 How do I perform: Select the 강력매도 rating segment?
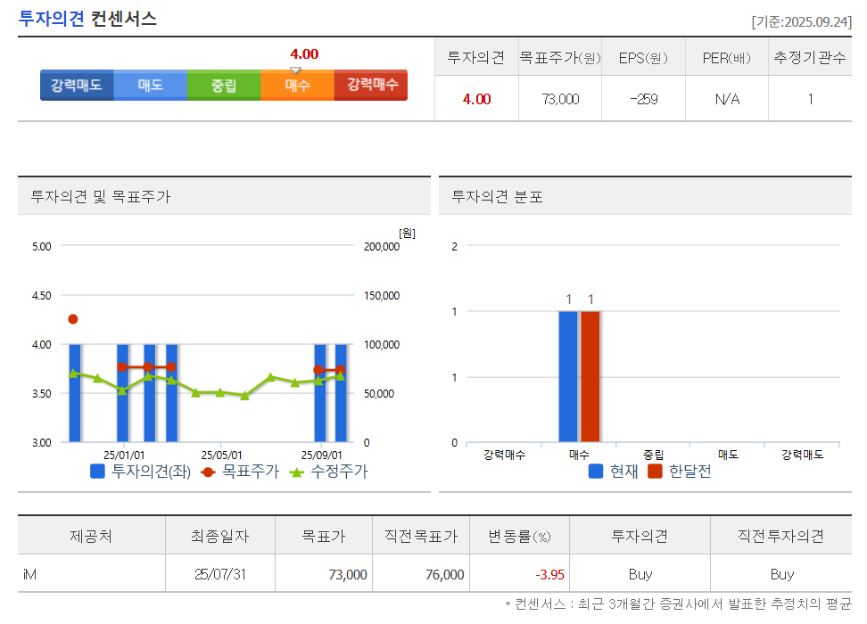pos(77,86)
